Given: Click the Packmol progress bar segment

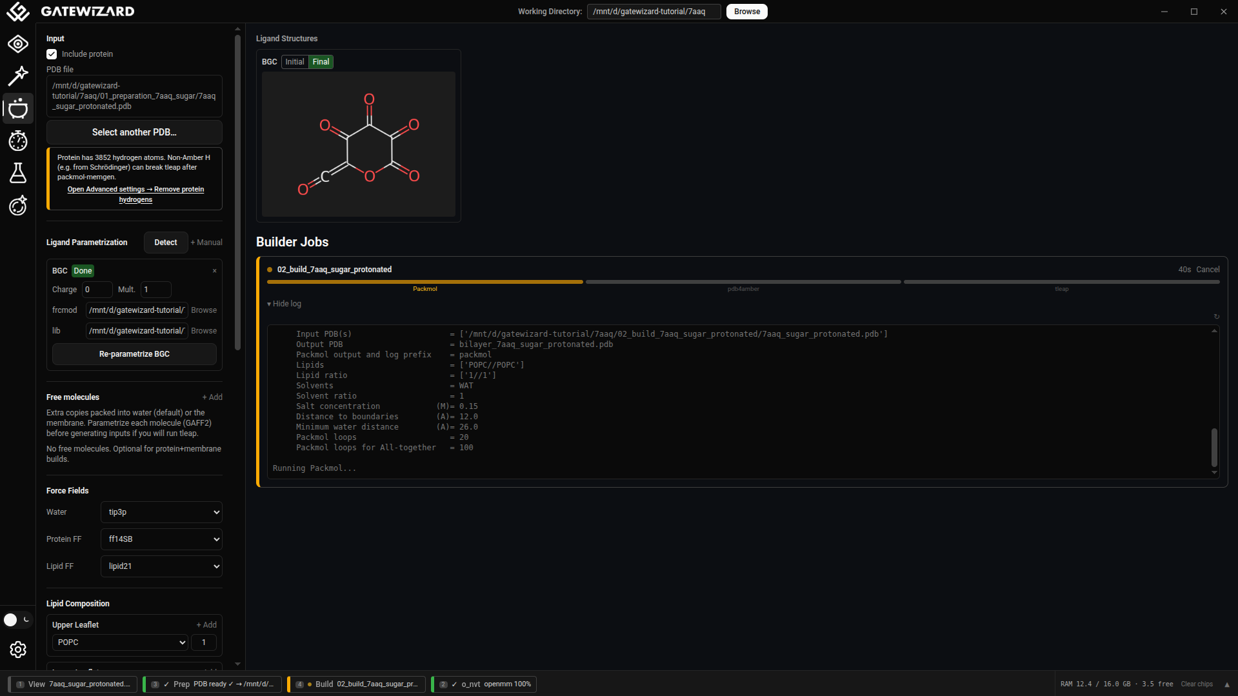Looking at the screenshot, I should pyautogui.click(x=425, y=282).
